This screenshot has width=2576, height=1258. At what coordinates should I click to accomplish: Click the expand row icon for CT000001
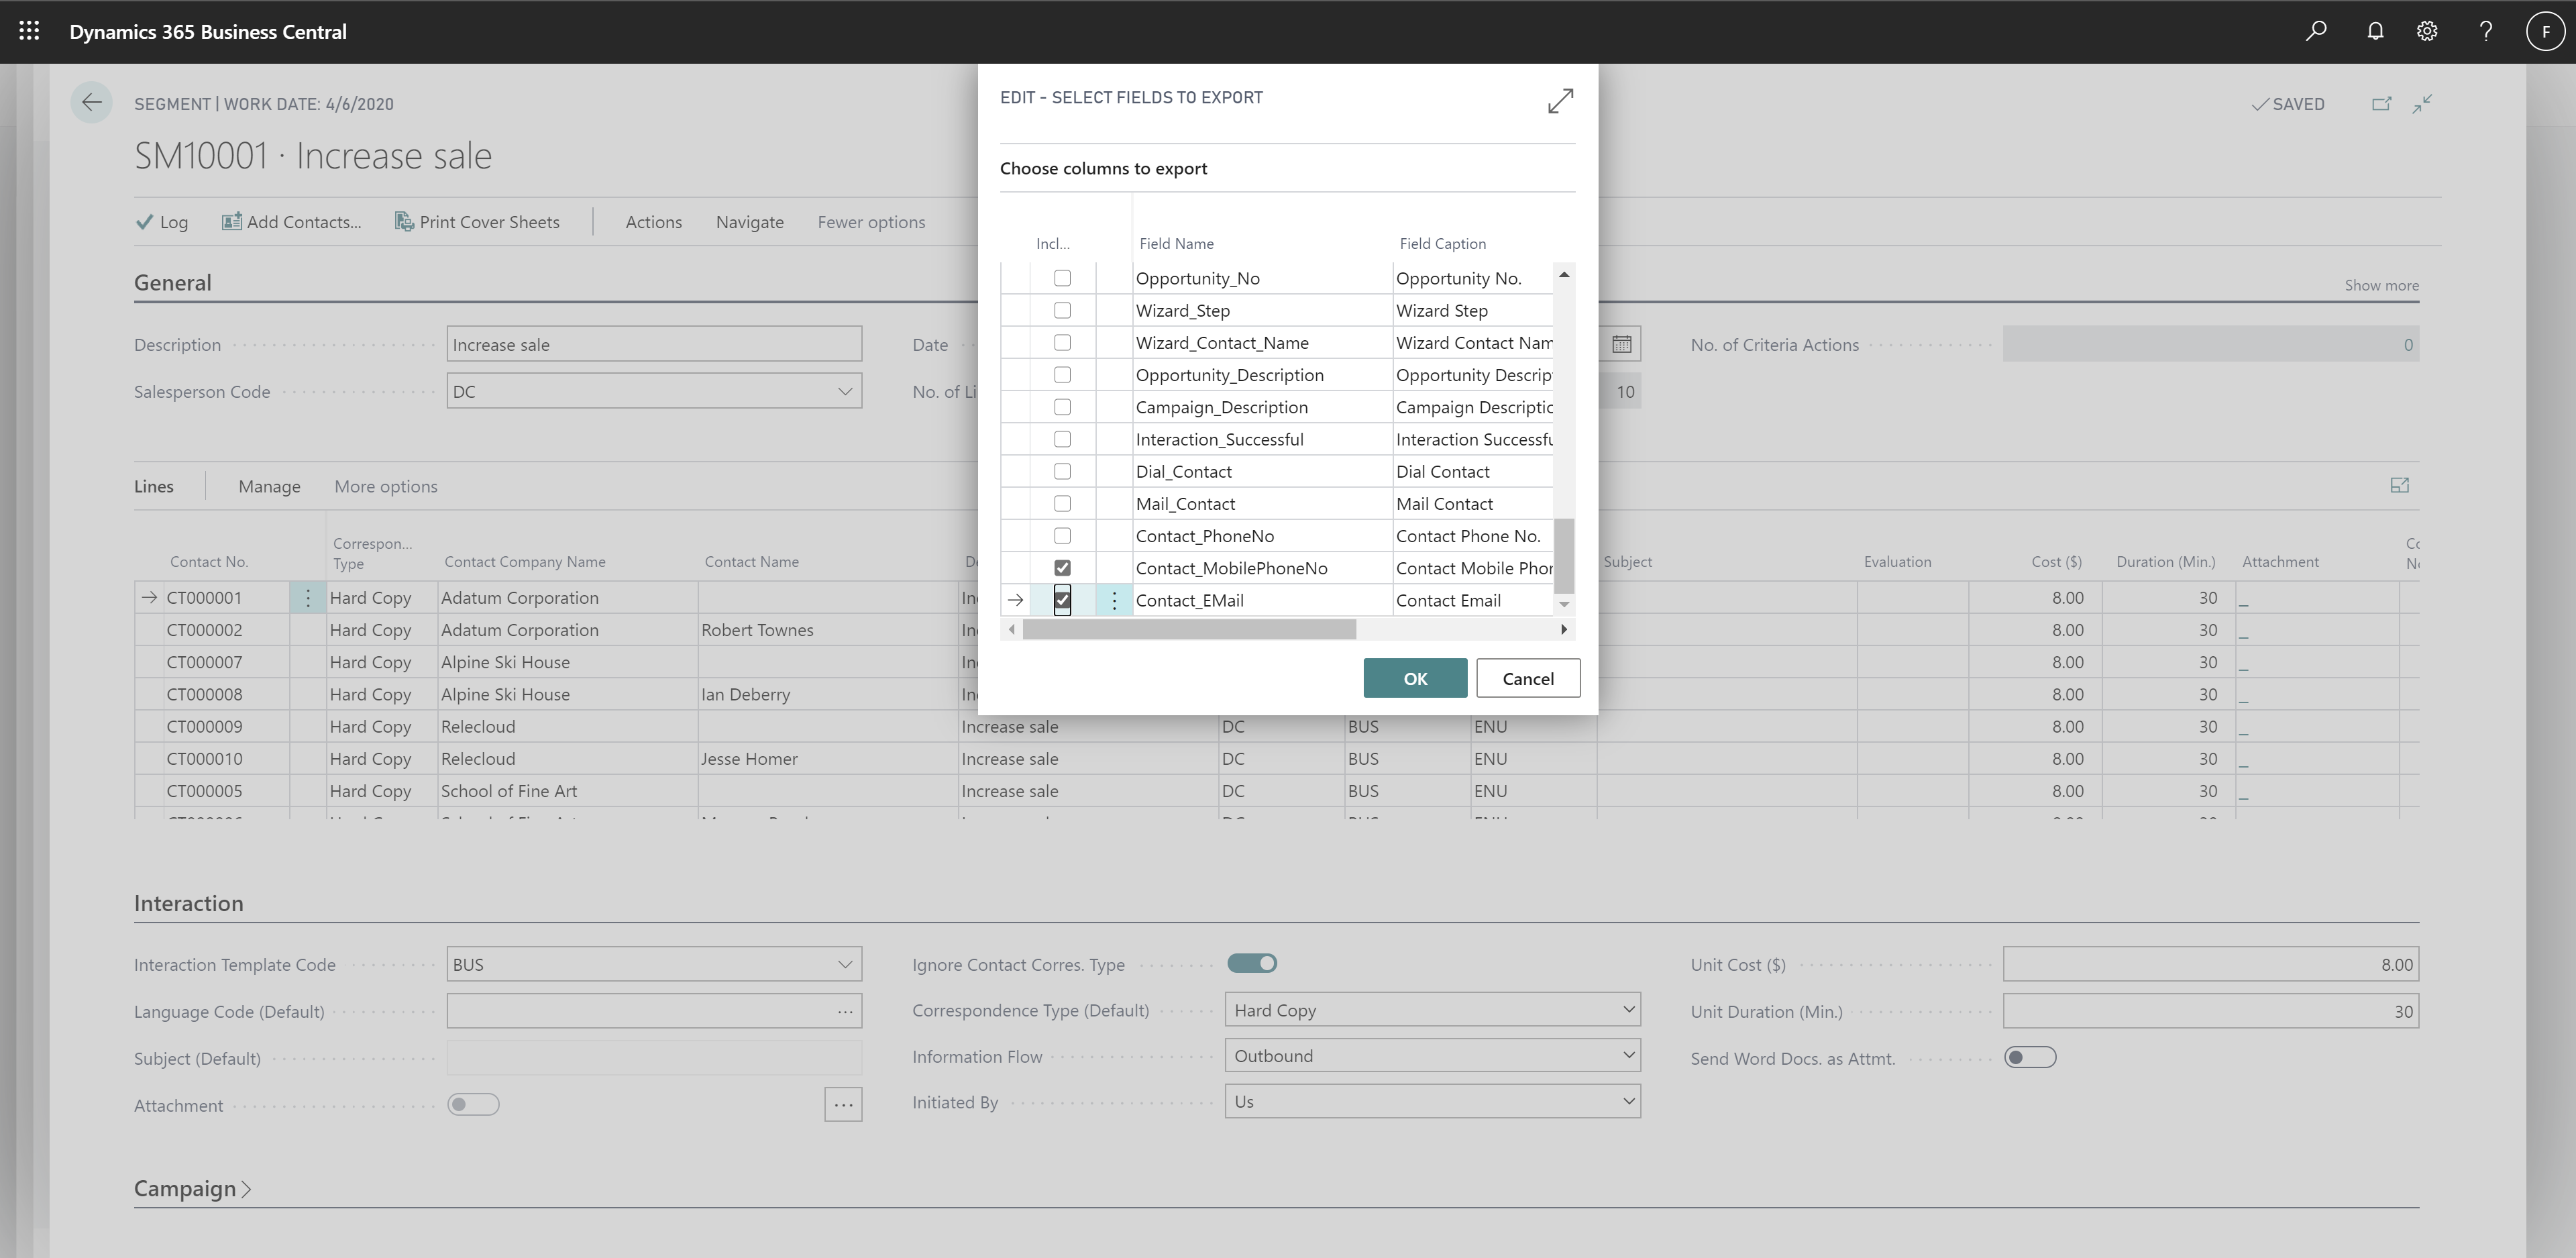coord(145,596)
